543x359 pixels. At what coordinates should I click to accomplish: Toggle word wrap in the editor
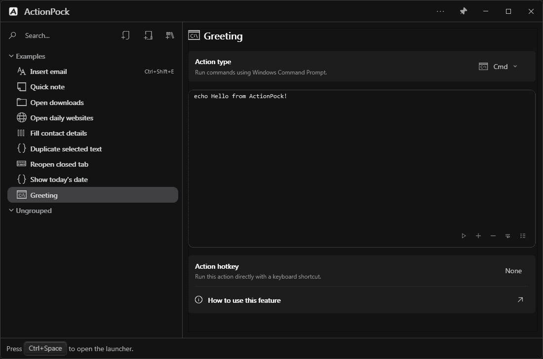point(507,236)
